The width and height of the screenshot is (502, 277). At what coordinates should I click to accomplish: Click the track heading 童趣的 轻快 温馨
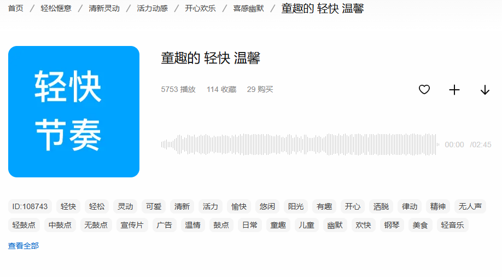(x=211, y=58)
